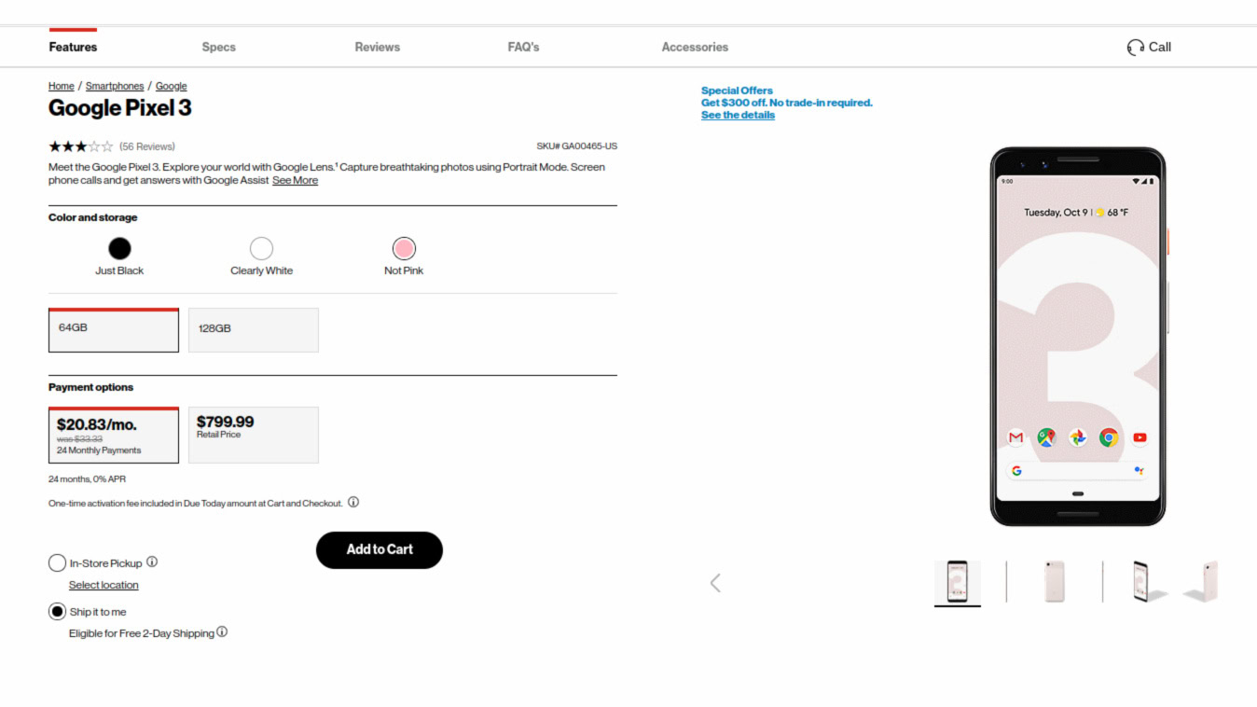Open the FAQ's tab

pos(523,47)
